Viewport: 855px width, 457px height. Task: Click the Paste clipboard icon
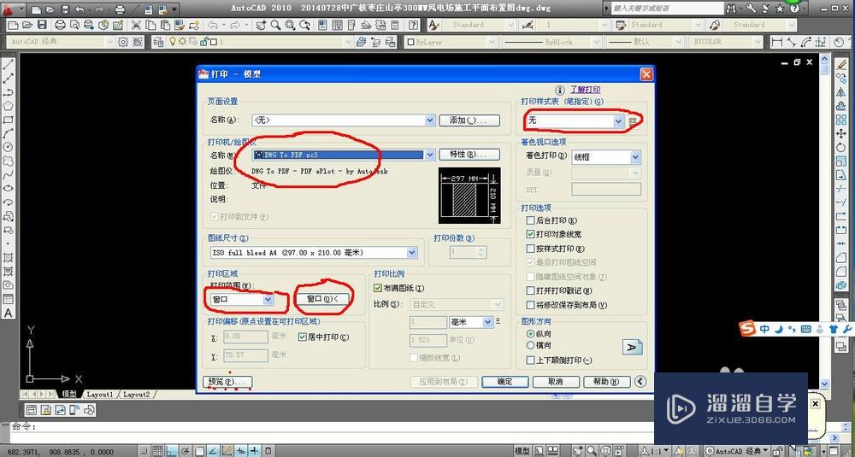click(x=165, y=25)
